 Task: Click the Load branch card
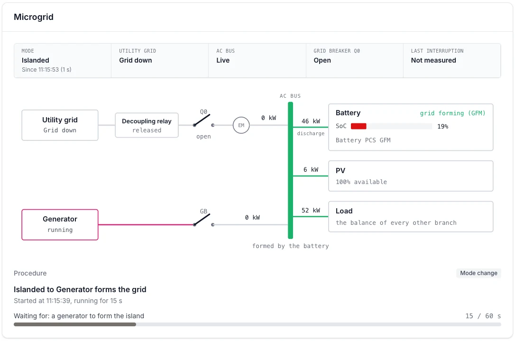[411, 216]
